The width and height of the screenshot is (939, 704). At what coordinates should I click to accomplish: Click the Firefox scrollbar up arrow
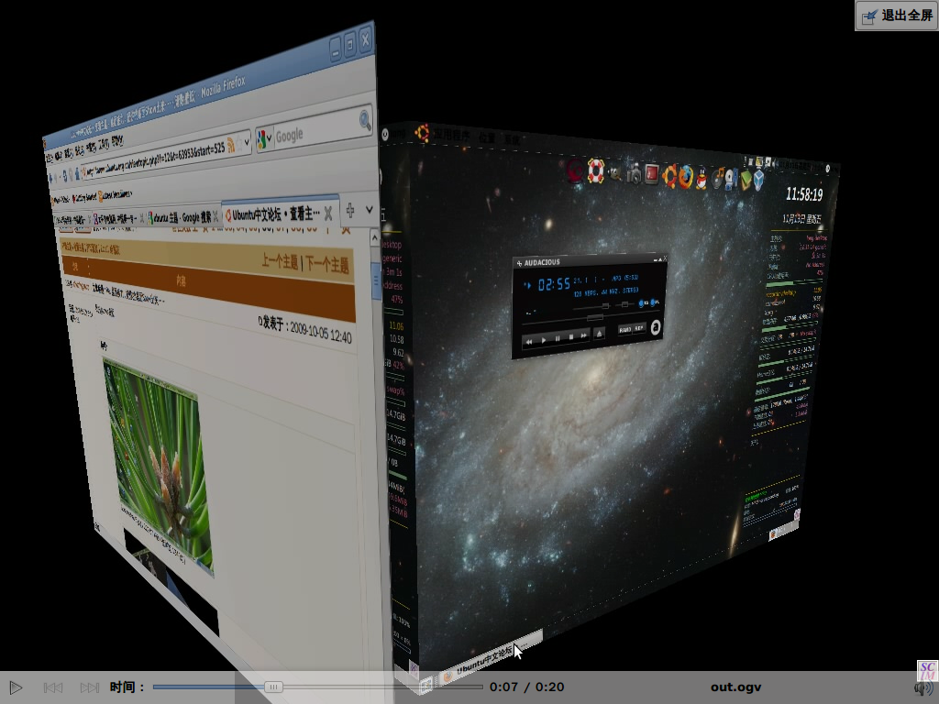374,239
